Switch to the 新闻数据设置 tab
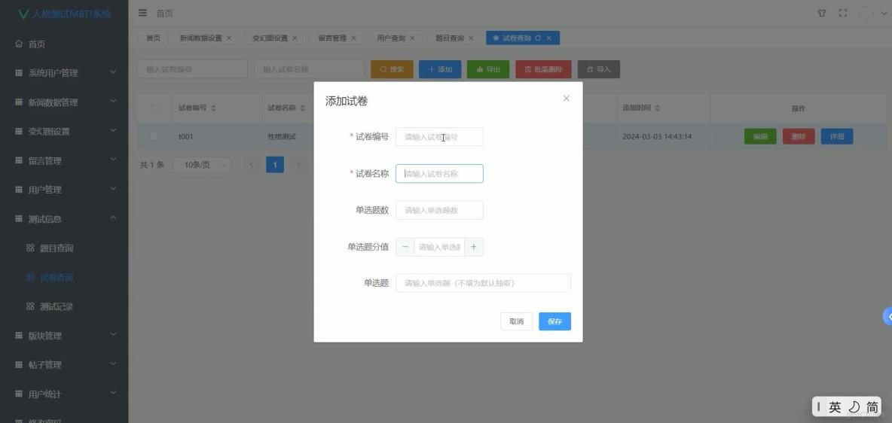This screenshot has height=423, width=892. tap(201, 38)
